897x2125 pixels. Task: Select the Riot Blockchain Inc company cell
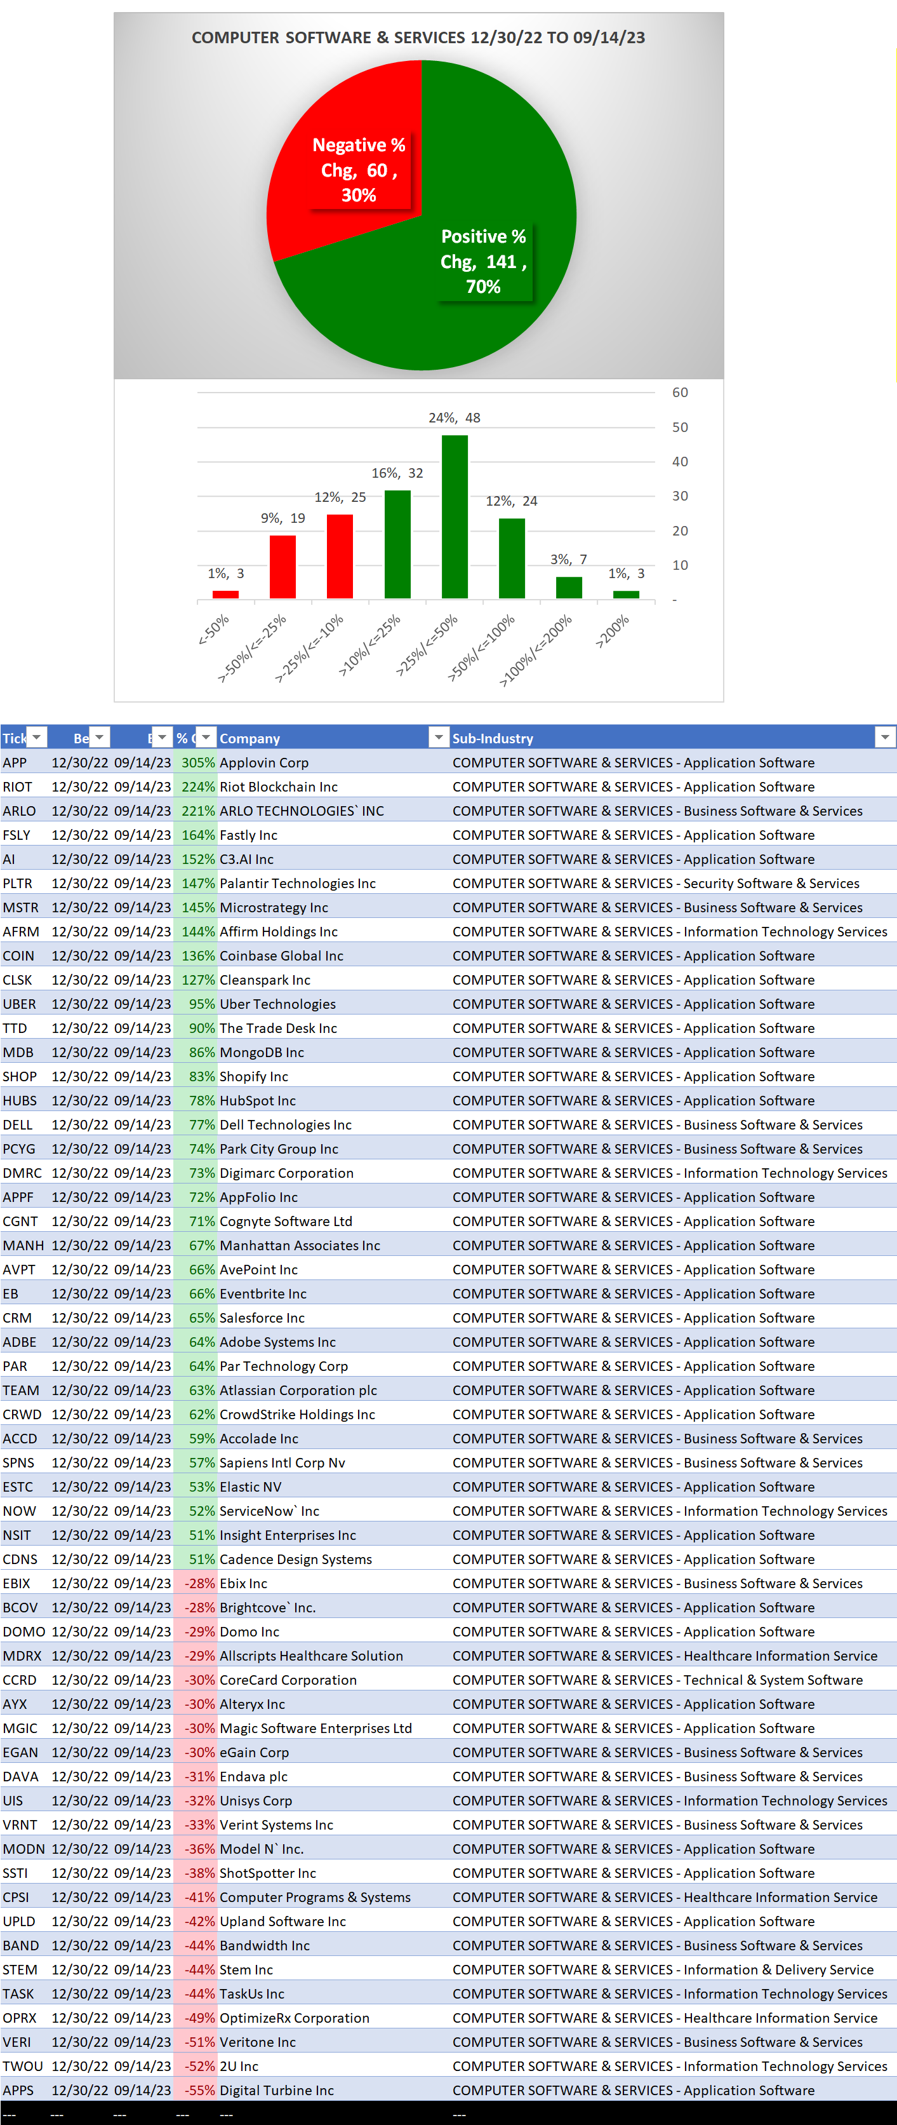coord(333,786)
